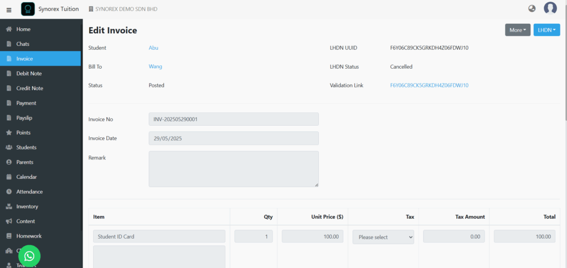
Task: Click the Invoice Date field
Action: 234,138
